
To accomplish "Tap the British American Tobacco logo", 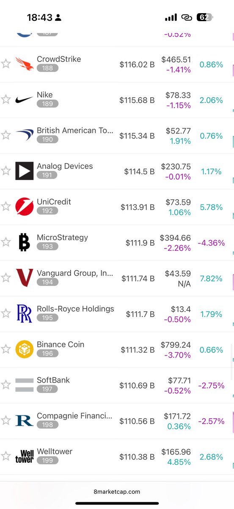I will click(x=24, y=135).
